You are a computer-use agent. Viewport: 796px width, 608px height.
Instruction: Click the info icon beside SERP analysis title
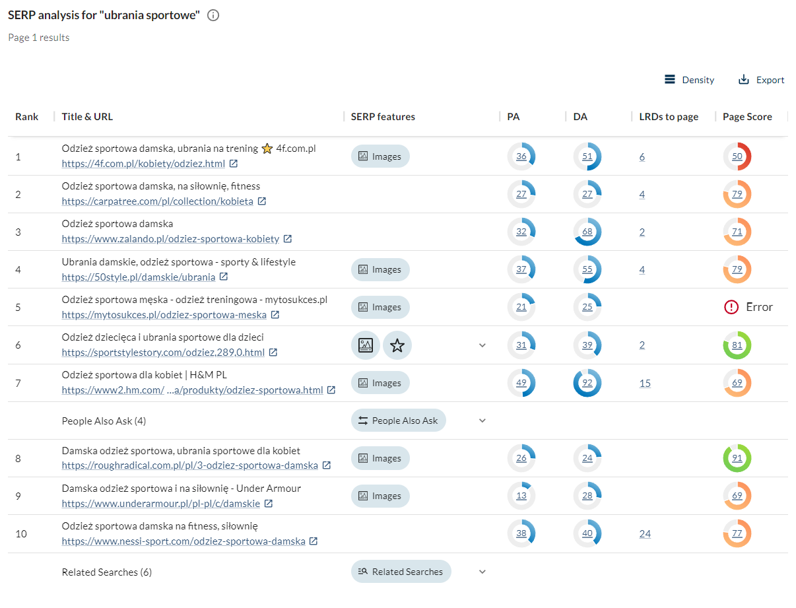click(x=213, y=15)
